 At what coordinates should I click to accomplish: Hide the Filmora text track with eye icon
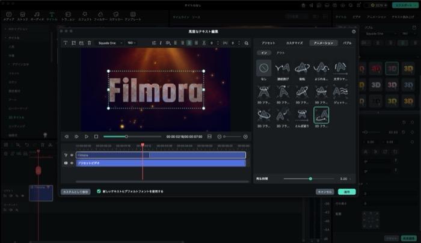tap(72, 155)
